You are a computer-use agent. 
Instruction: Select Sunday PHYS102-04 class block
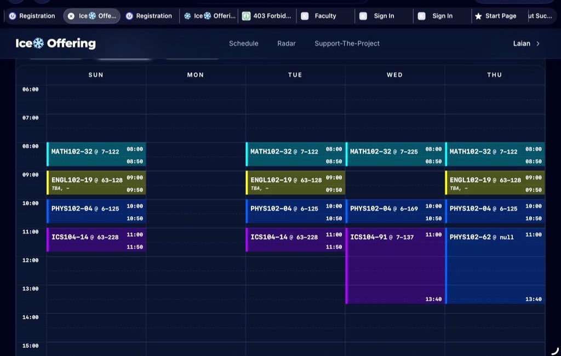click(96, 211)
